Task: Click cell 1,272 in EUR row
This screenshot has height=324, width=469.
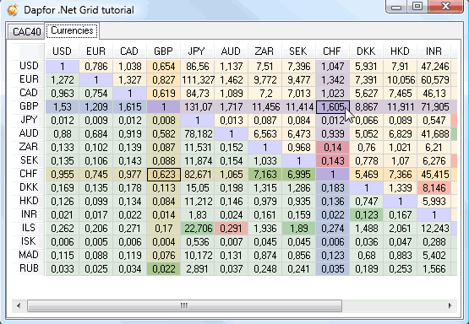Action: [63, 80]
